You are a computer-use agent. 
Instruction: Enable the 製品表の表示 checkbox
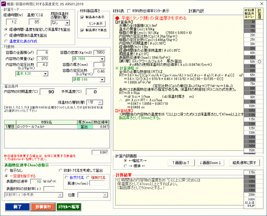(x=82, y=17)
